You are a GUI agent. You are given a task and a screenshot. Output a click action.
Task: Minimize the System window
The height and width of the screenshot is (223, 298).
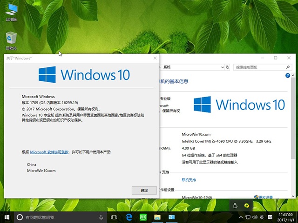point(263,58)
